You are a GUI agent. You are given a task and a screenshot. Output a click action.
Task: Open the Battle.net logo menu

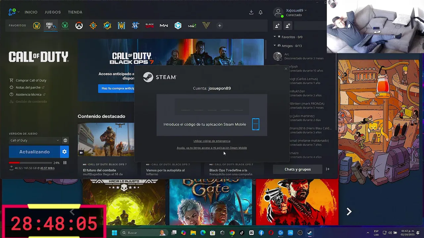14,12
